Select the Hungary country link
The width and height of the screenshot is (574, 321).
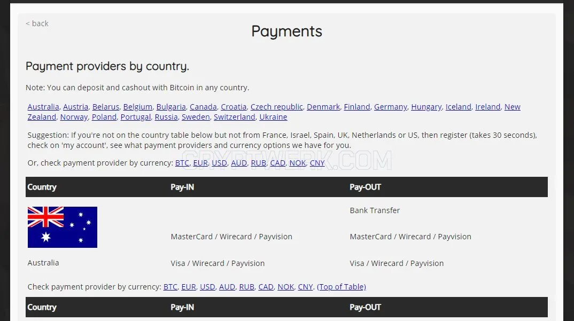point(426,107)
